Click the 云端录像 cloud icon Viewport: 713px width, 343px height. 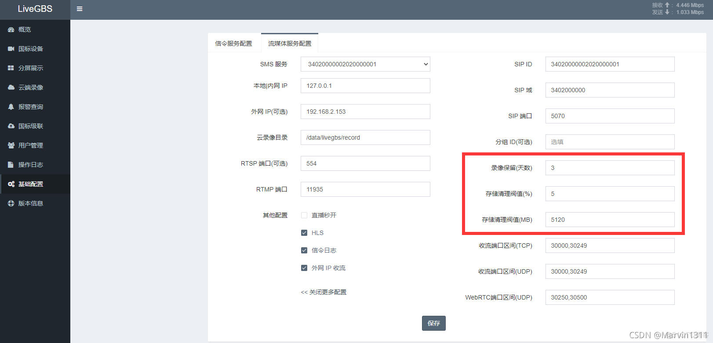(11, 87)
